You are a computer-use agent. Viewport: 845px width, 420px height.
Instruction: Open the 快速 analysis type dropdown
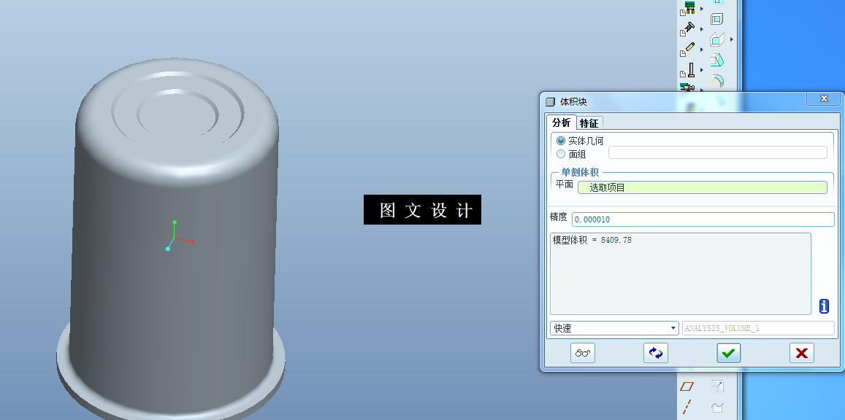pyautogui.click(x=613, y=328)
